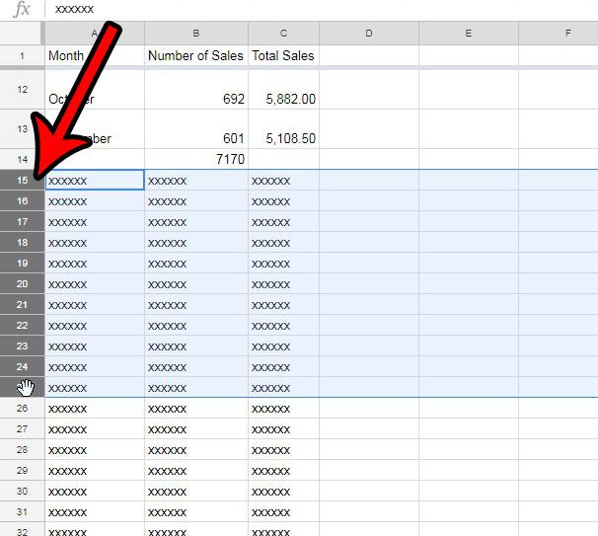The height and width of the screenshot is (536, 598).
Task: Click the Month cell in row 1
Action: pyautogui.click(x=94, y=56)
